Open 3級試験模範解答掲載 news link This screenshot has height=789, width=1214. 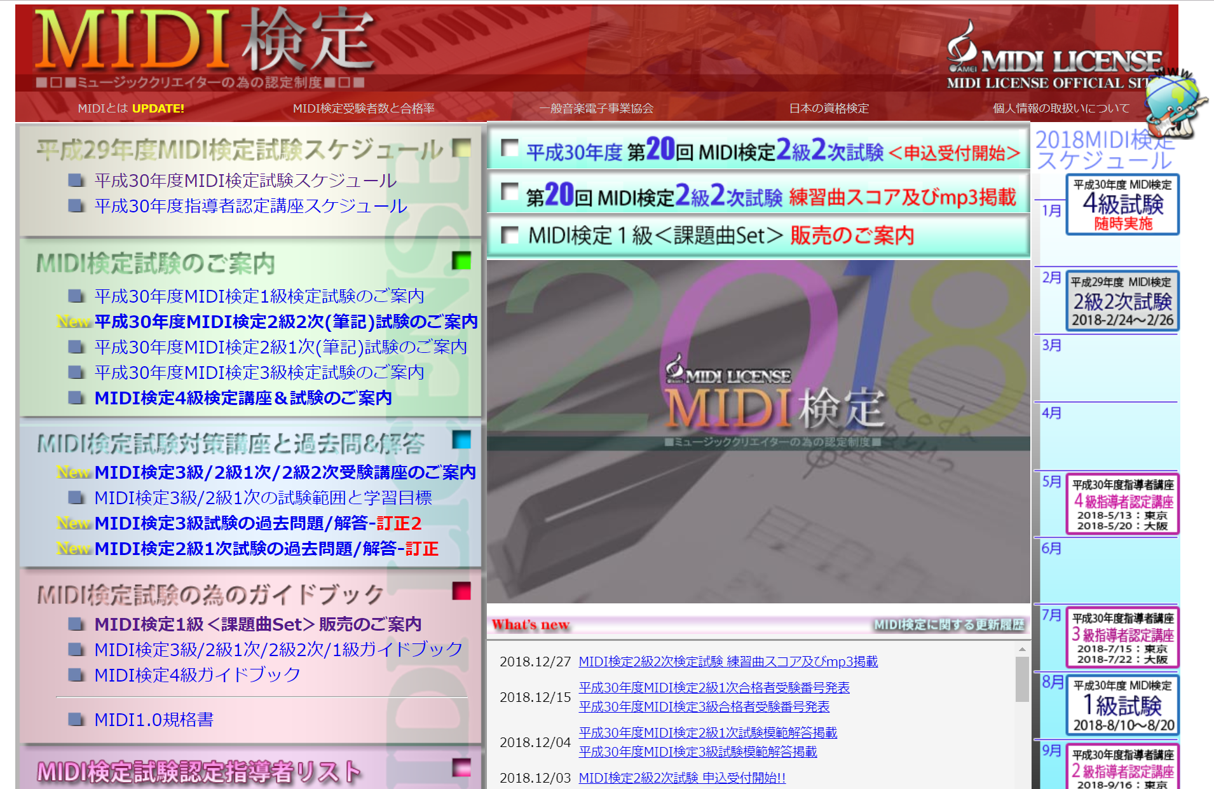pos(698,752)
